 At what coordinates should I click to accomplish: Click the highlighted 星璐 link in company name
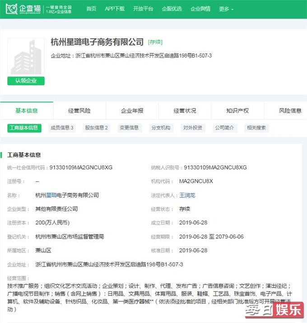click(51, 195)
